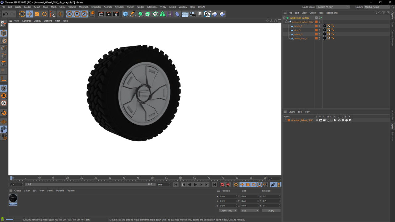Viewport: 395px width, 222px height.
Task: Go to start of animation
Action: [176, 185]
